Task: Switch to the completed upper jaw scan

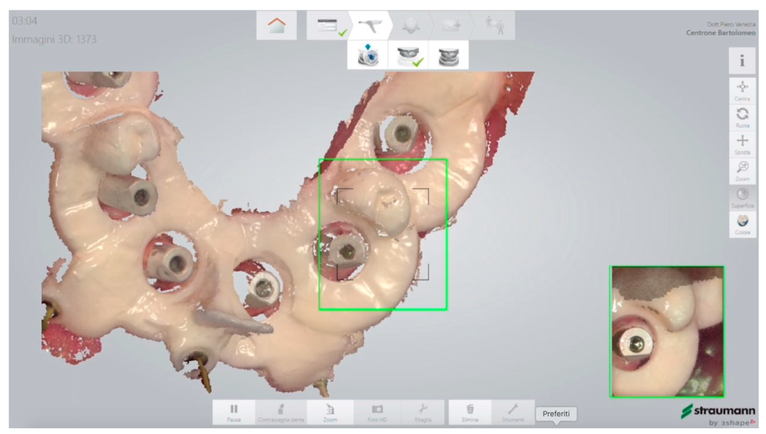Action: pos(408,55)
